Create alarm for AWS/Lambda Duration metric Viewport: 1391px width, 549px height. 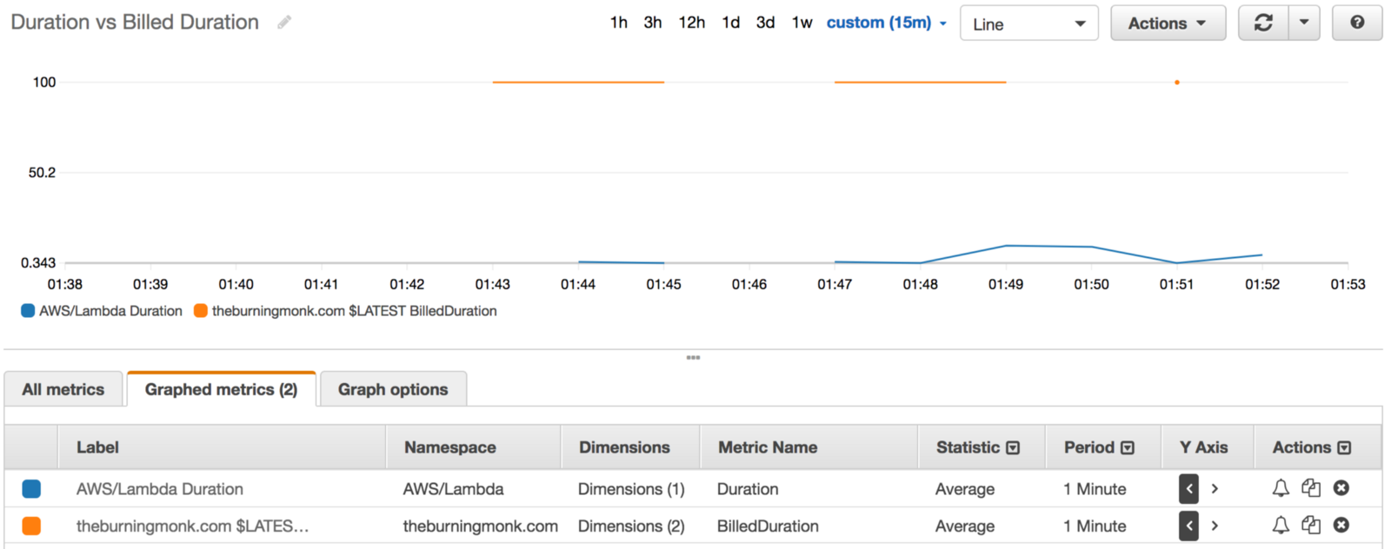coord(1281,488)
